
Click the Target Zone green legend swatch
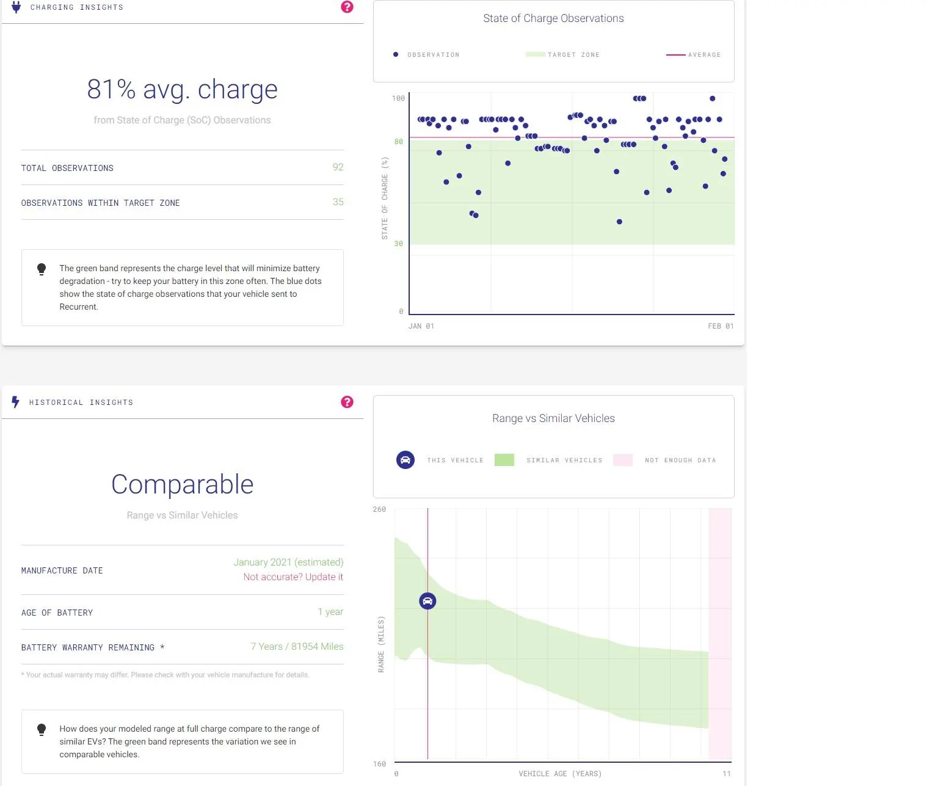(x=536, y=54)
